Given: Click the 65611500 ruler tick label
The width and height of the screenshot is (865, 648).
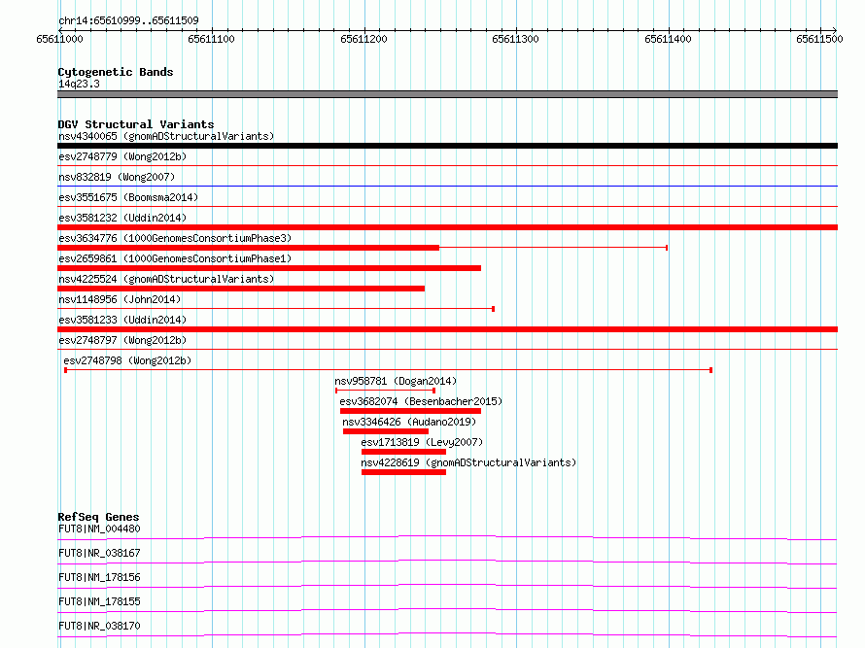Looking at the screenshot, I should [819, 39].
